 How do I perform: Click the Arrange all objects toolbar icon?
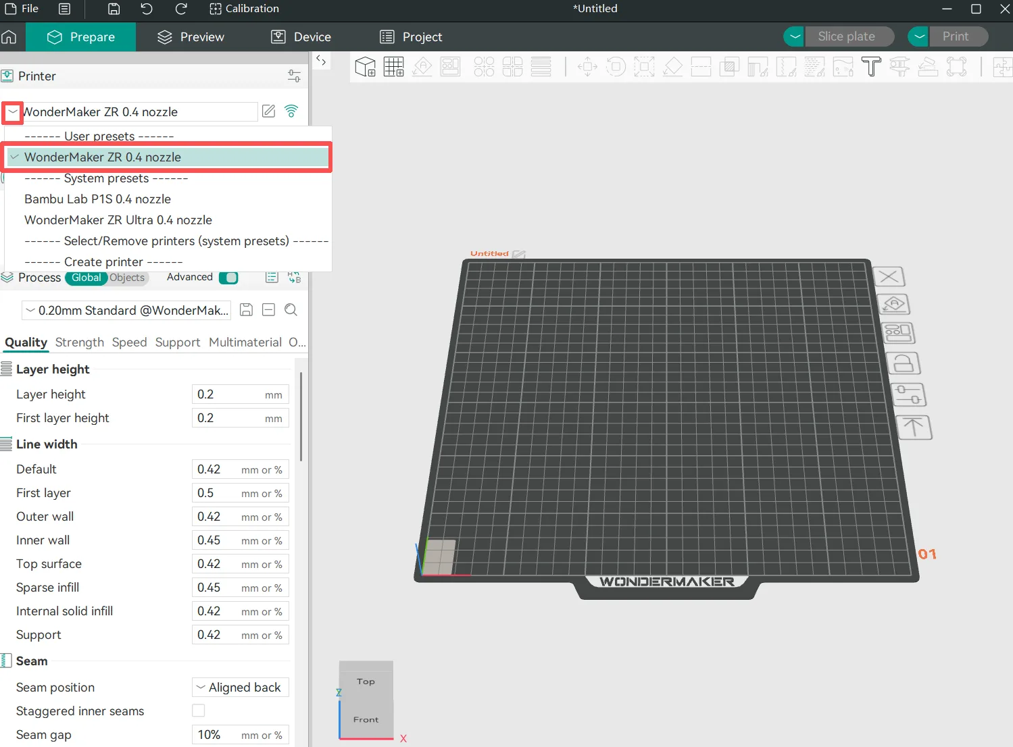pyautogui.click(x=451, y=66)
